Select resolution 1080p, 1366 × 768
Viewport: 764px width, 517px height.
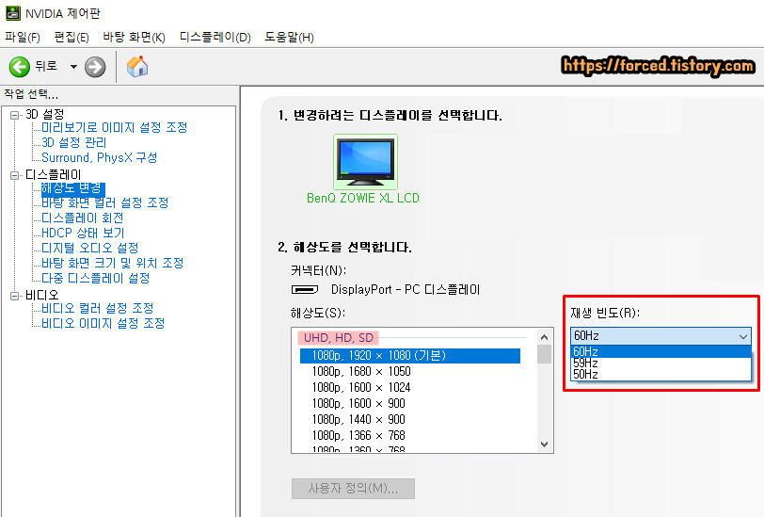(x=358, y=435)
